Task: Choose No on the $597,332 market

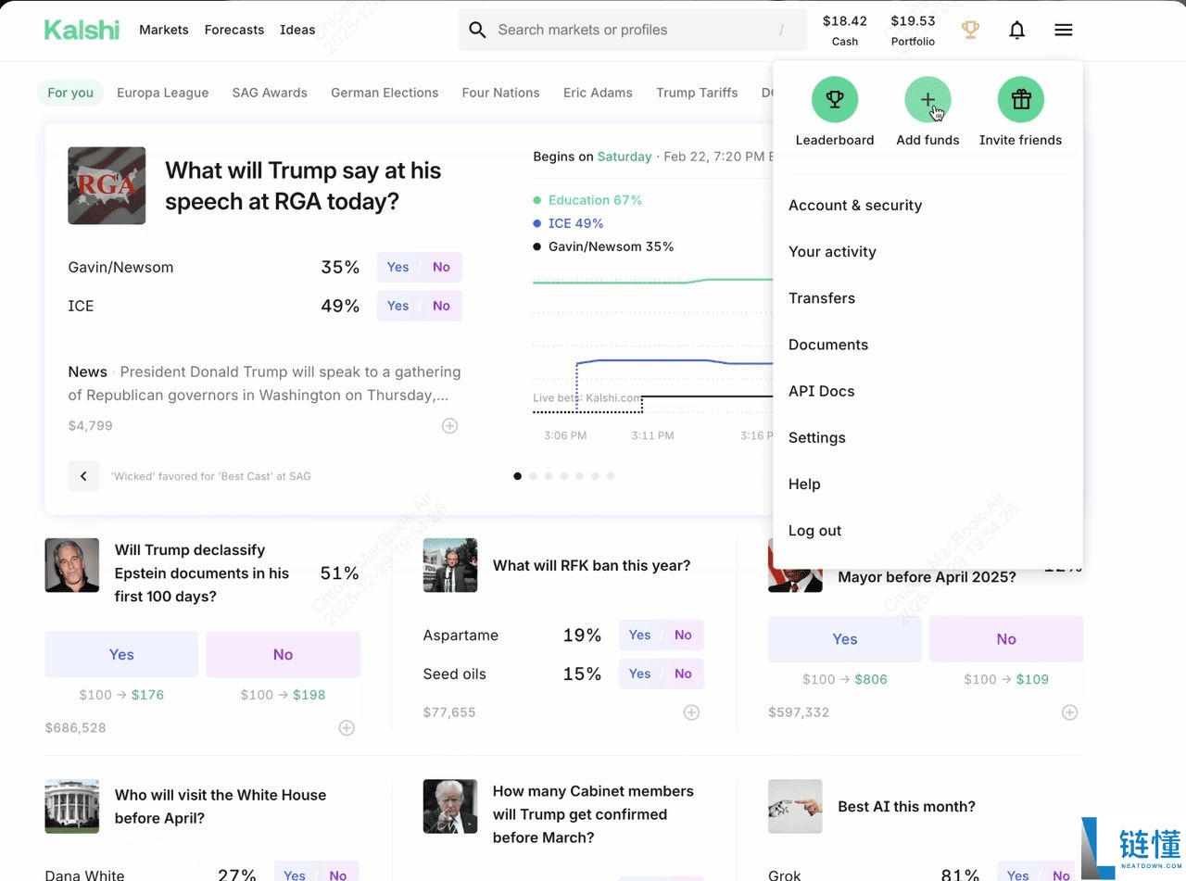Action: tap(1006, 639)
